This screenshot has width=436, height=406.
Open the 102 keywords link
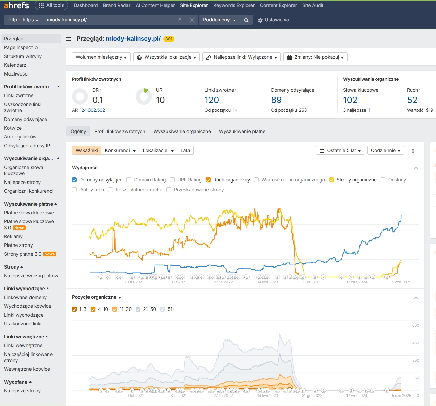click(350, 100)
